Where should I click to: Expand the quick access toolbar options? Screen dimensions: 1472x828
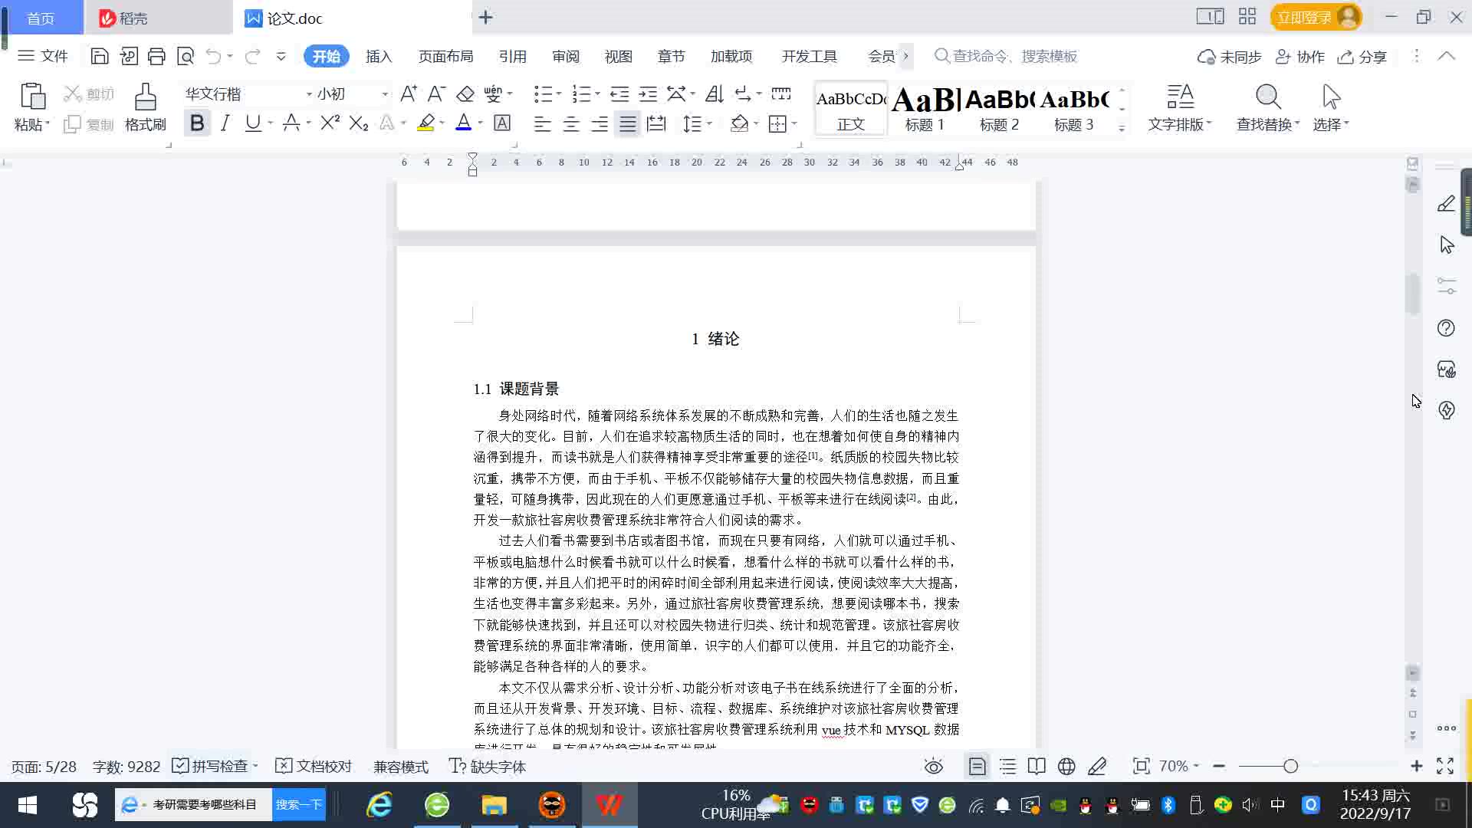[281, 56]
